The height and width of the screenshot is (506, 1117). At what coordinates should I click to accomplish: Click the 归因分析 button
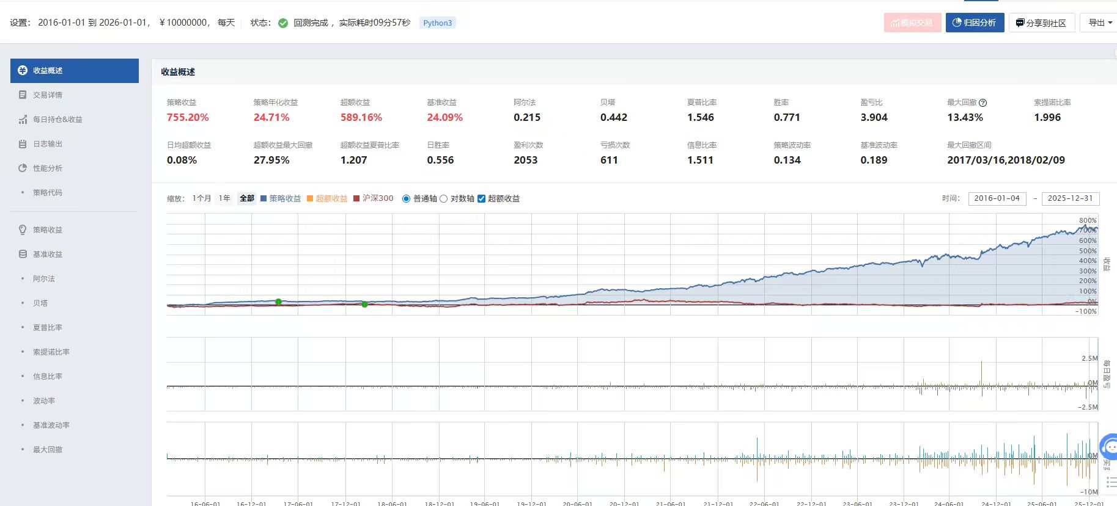click(974, 23)
